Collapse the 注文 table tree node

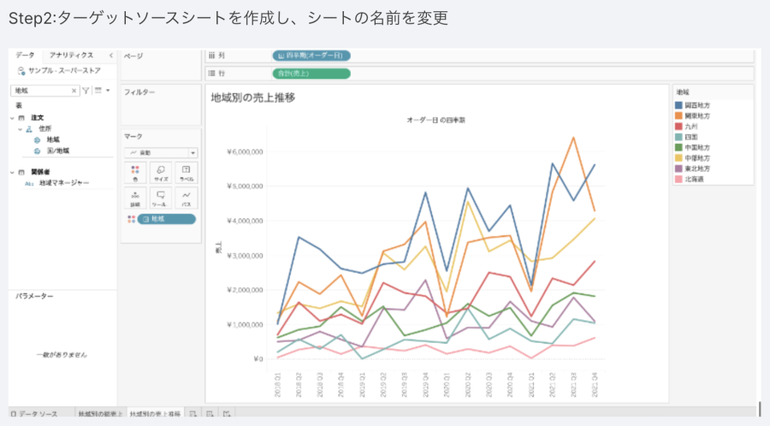[x=14, y=117]
